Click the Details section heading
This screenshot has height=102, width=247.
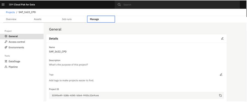pyautogui.click(x=54, y=39)
